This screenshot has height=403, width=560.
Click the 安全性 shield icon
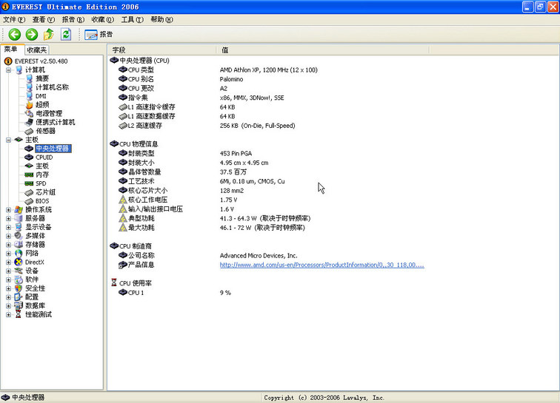click(x=19, y=288)
